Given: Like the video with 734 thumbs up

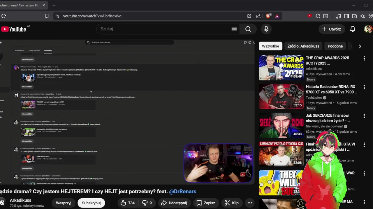Looking at the screenshot, I should (x=128, y=203).
